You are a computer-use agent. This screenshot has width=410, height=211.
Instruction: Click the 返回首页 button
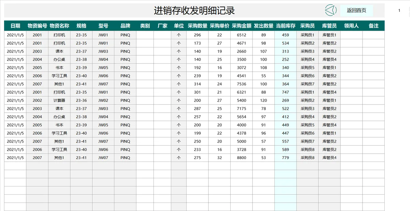point(356,10)
